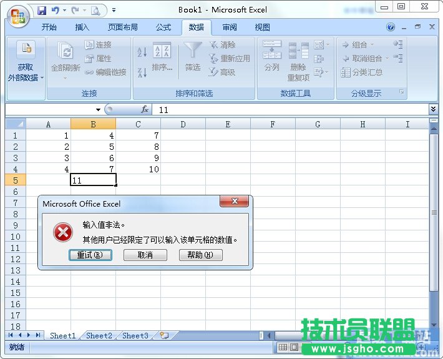Switch to the Sheet2 worksheet tab
The height and width of the screenshot is (359, 443).
(99, 335)
